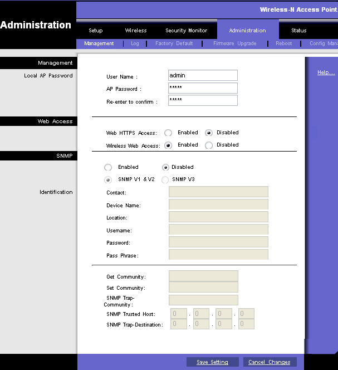This screenshot has width=338, height=370.
Task: Open the Config Management sub-tab
Action: click(324, 43)
